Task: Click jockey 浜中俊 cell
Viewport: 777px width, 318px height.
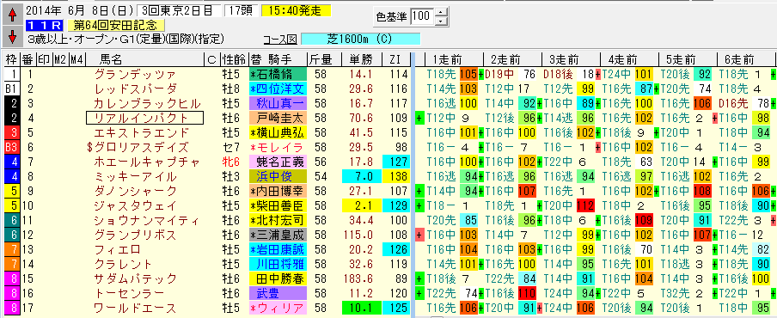Action: [x=278, y=176]
